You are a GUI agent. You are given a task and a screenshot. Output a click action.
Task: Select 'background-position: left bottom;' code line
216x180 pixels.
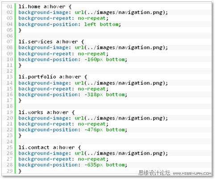[x=70, y=24]
